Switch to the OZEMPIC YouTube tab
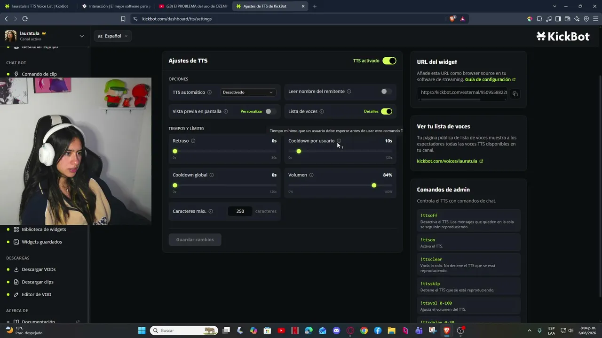 (193, 6)
